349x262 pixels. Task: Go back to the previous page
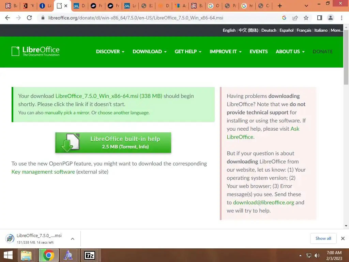7,18
